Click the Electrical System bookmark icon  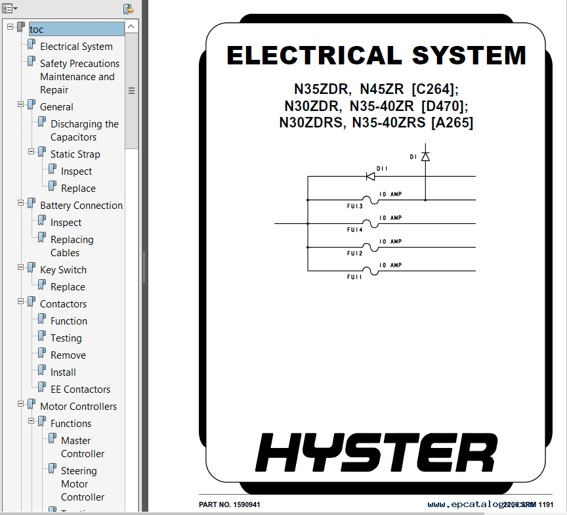click(x=31, y=45)
